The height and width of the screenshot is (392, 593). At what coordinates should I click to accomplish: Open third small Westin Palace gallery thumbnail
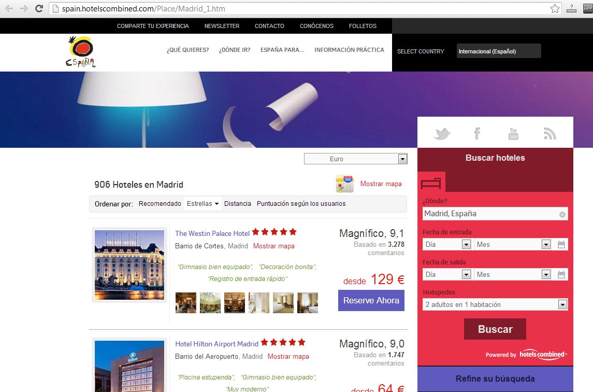(235, 303)
